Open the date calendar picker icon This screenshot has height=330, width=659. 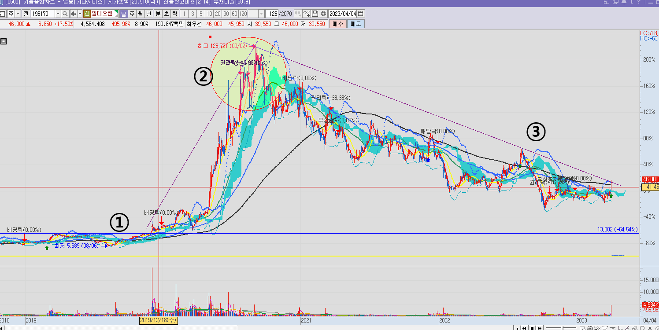(x=361, y=14)
